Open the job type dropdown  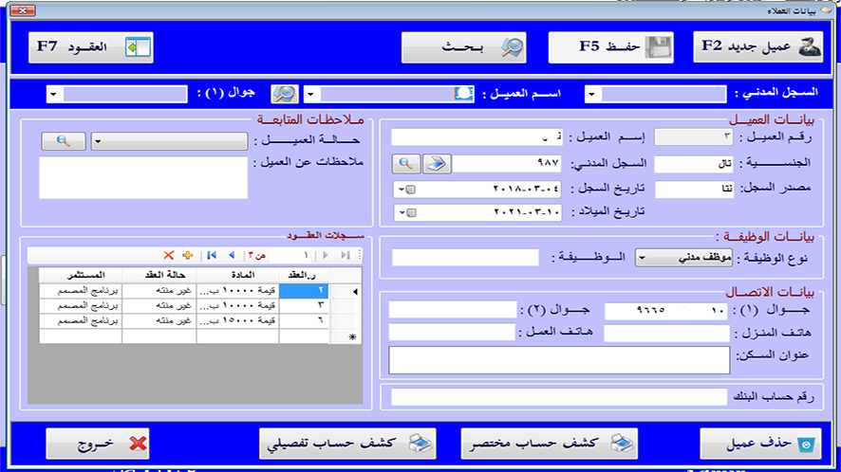click(x=641, y=257)
